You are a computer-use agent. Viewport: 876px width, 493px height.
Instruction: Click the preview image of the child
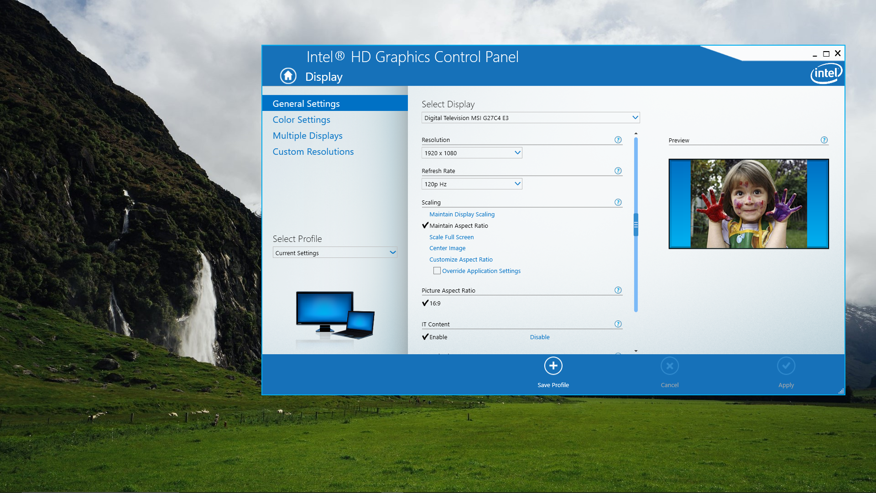coord(748,204)
